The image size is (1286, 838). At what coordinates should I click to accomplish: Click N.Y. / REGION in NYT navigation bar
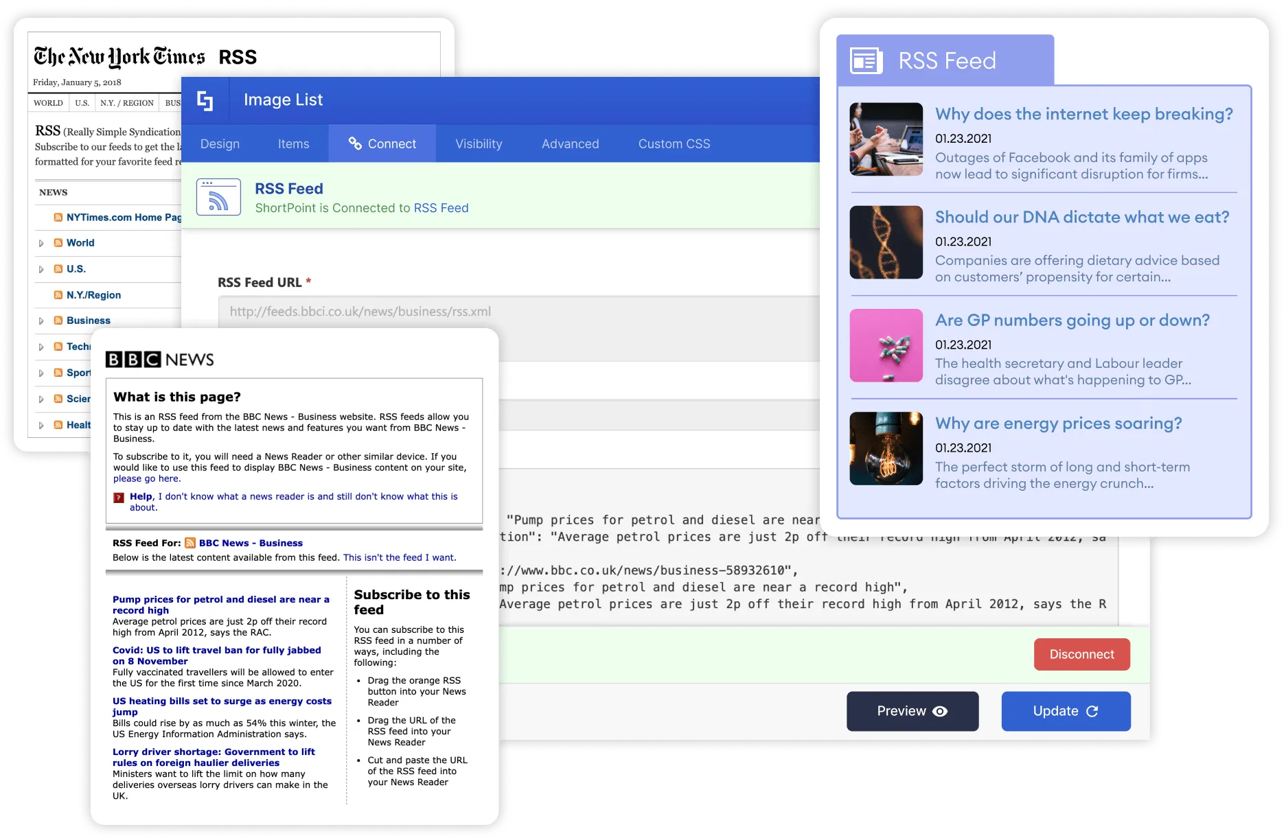pyautogui.click(x=126, y=103)
